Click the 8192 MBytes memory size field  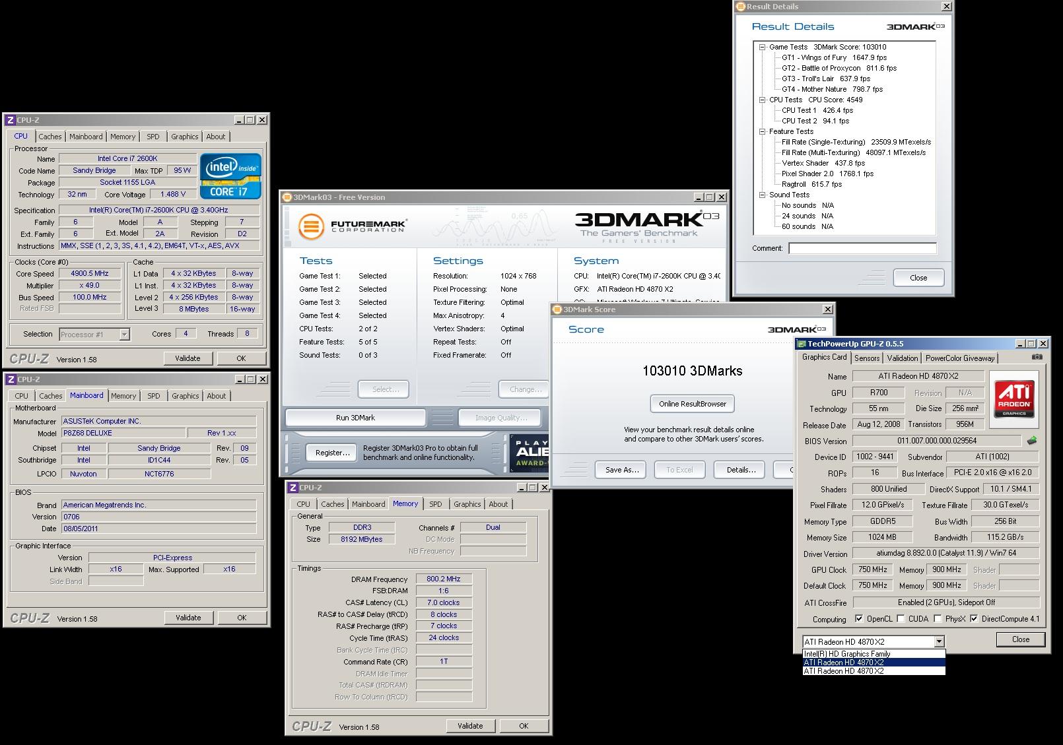[361, 539]
